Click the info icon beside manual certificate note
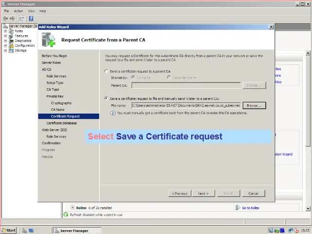This screenshot has height=234, width=312. [113, 113]
